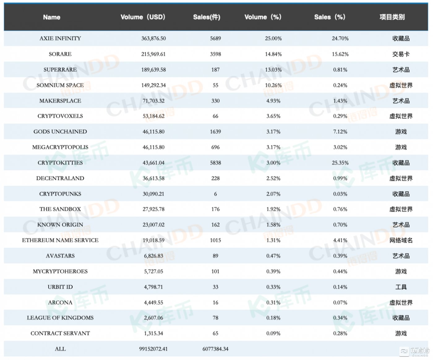The height and width of the screenshot is (360, 433).
Task: Click the Sales (%) column header
Action: tap(330, 17)
